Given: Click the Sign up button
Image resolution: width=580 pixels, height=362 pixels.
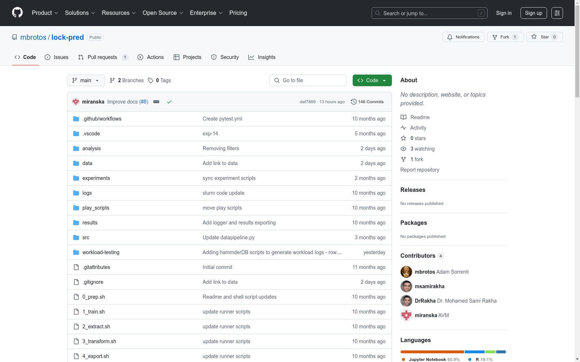Looking at the screenshot, I should [534, 13].
